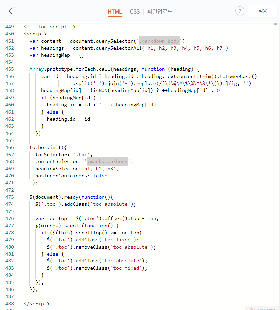Viewport: 280px width, 310px height.
Task: Click the 'heading.id = id' line 462
Action: [x=68, y=119]
